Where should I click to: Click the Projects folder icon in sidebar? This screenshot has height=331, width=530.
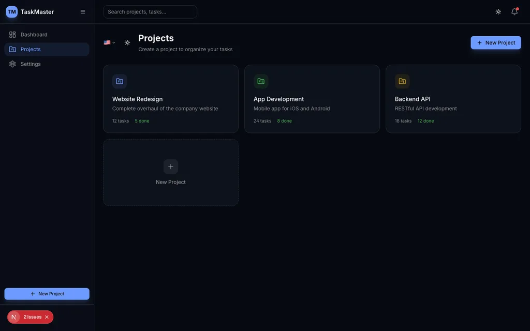point(12,49)
